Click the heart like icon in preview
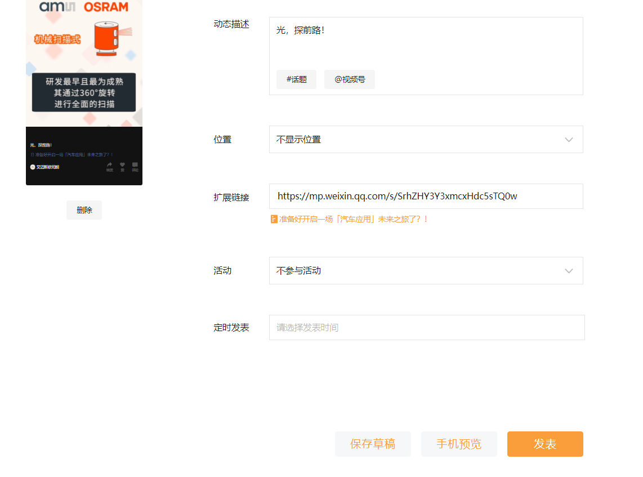The width and height of the screenshot is (643, 477). pos(122,165)
